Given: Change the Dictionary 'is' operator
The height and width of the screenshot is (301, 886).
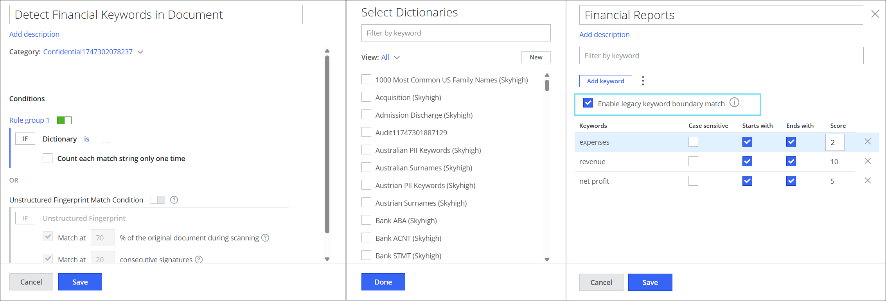Looking at the screenshot, I should (87, 139).
